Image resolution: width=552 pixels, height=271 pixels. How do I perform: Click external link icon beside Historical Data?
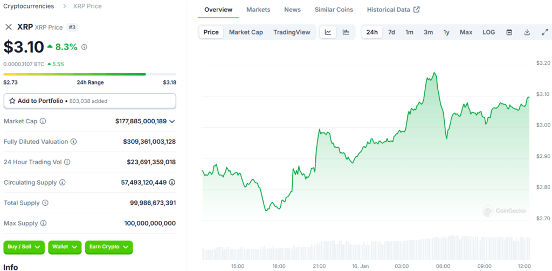click(417, 10)
